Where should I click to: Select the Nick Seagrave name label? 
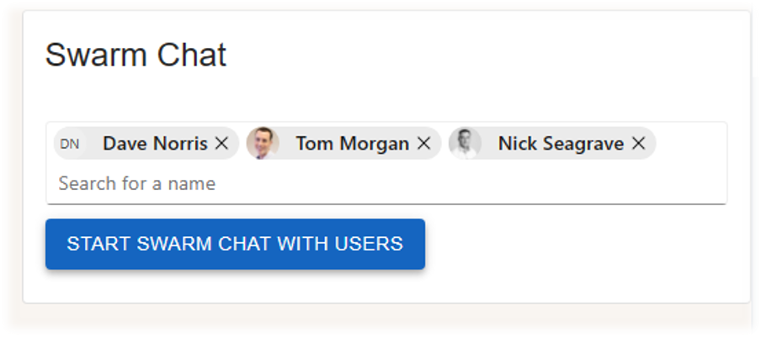(x=561, y=144)
